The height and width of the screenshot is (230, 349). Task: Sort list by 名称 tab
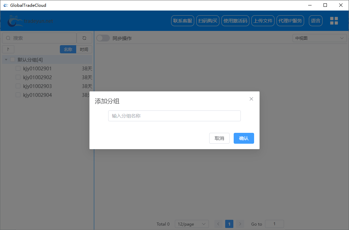click(68, 49)
